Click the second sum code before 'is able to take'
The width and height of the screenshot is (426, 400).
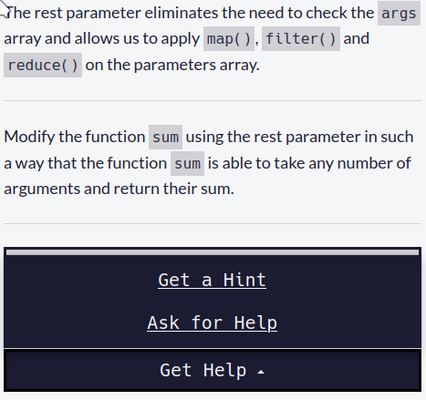(187, 163)
